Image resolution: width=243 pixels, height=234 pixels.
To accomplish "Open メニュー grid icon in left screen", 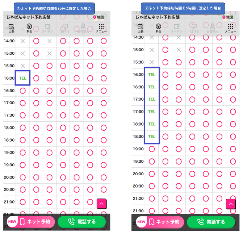I will click(101, 28).
